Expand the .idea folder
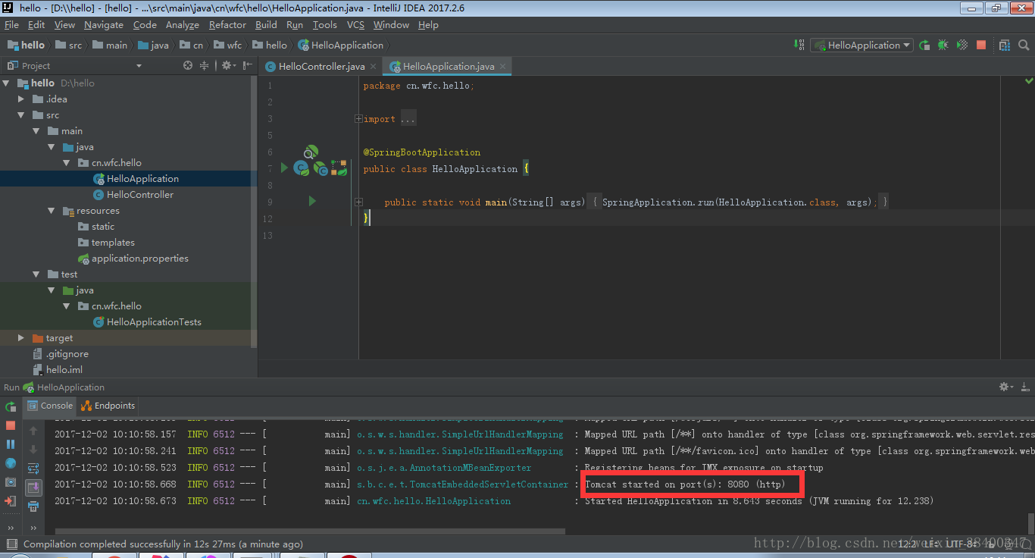This screenshot has width=1035, height=558. pyautogui.click(x=22, y=99)
